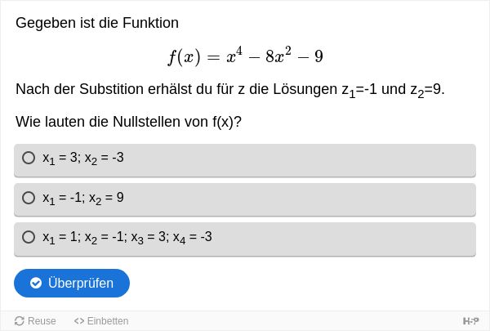This screenshot has width=490, height=331.
Task: Click the x3 = 3 part of last answer
Action: [x=149, y=238]
